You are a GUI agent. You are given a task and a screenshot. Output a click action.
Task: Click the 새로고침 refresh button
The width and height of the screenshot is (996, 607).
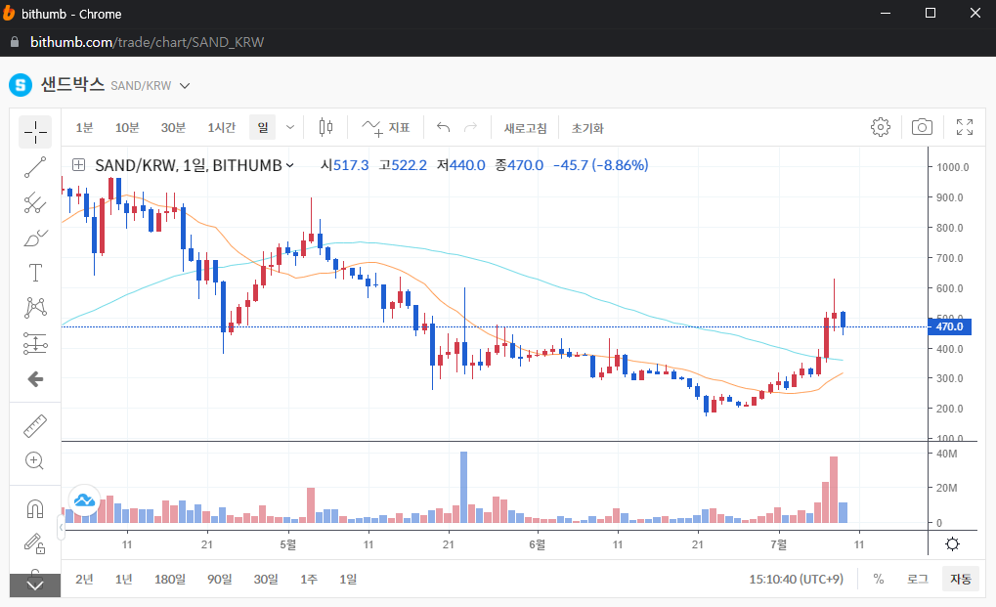tap(525, 128)
